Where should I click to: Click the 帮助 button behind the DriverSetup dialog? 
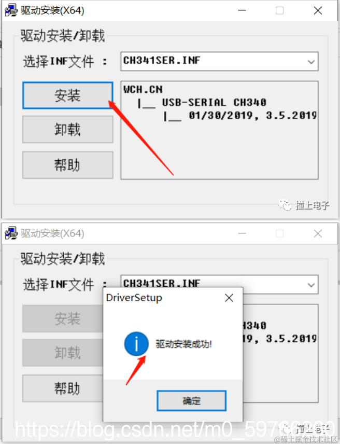(63, 388)
